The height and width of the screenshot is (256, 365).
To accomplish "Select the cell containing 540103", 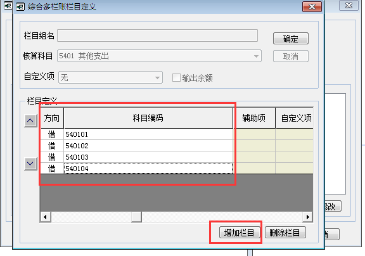I will [x=148, y=157].
